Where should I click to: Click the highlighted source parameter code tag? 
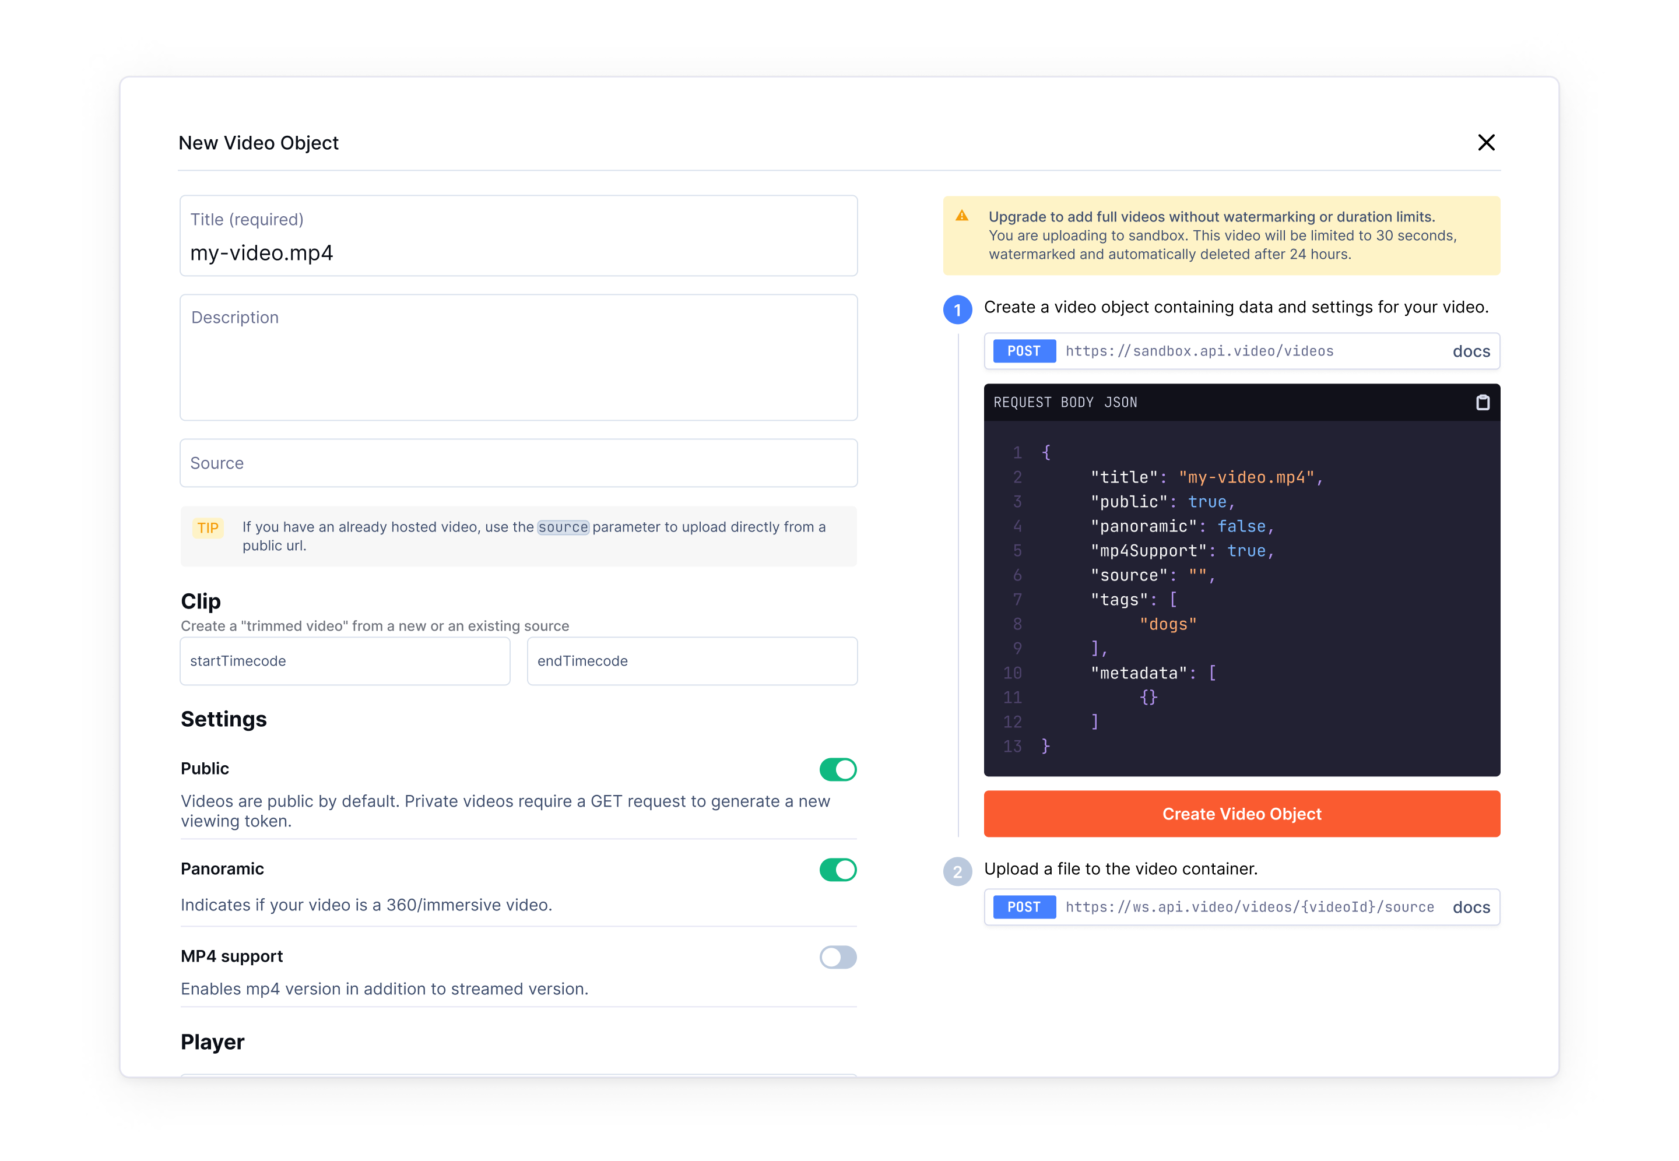[x=563, y=527]
